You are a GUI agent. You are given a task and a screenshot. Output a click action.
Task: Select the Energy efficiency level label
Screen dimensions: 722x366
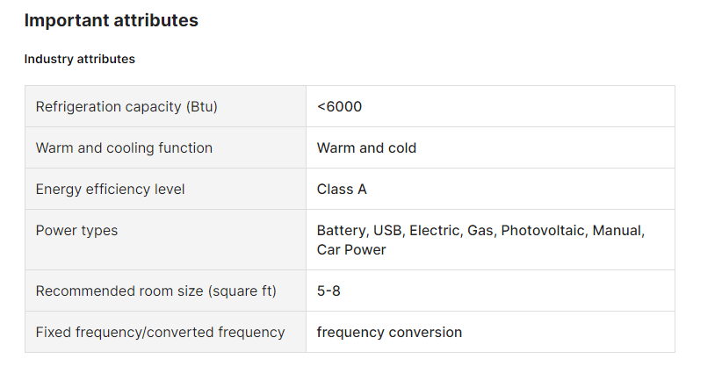click(110, 189)
